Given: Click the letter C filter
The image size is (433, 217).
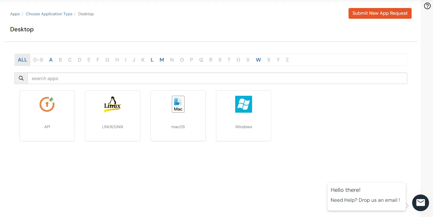Looking at the screenshot, I should [70, 60].
